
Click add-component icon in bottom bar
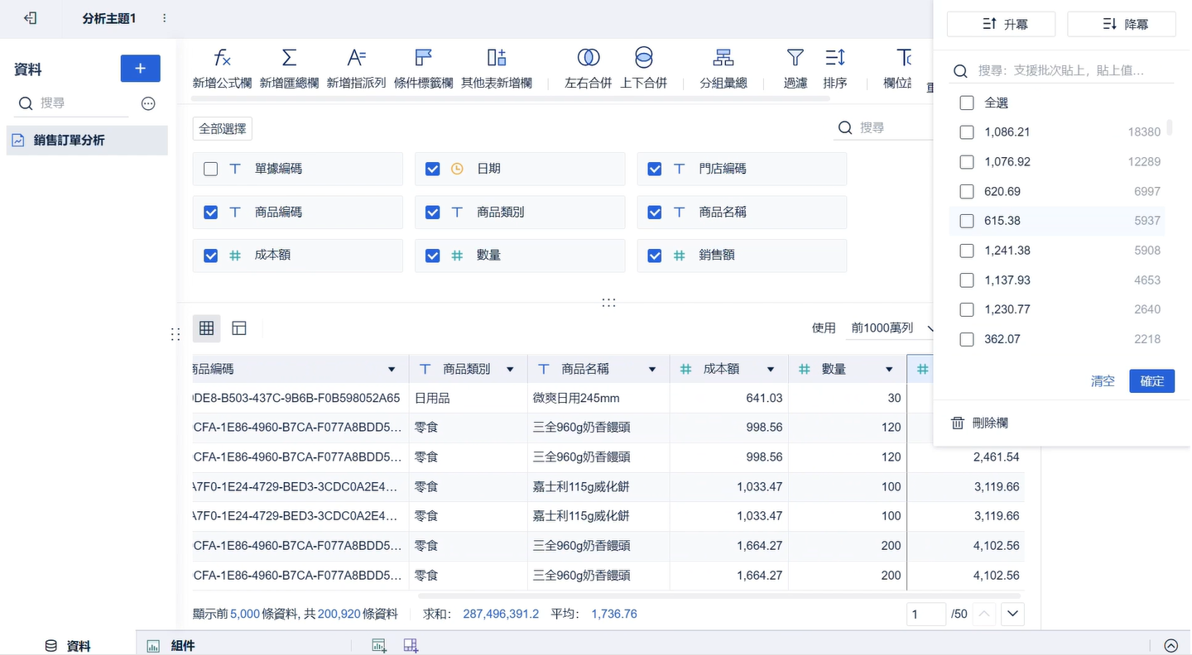tap(379, 646)
